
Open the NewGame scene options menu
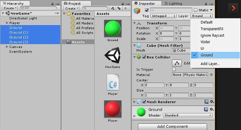pyautogui.click(x=57, y=13)
